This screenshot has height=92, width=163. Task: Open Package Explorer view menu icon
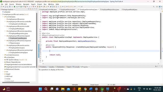coord(33,9)
